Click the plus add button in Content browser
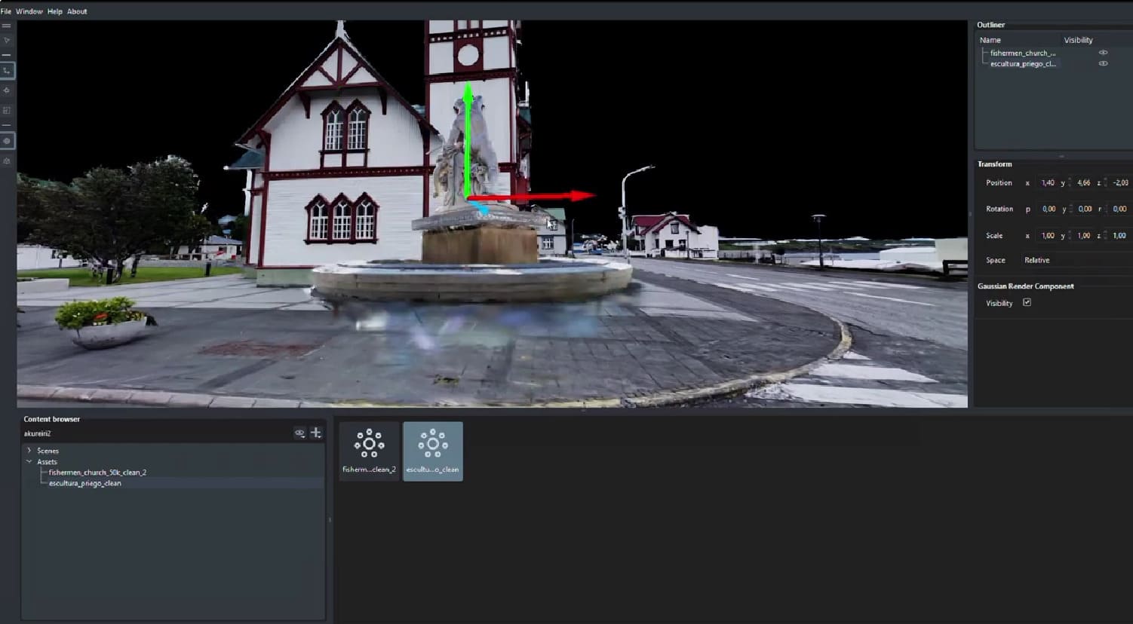 pos(316,433)
